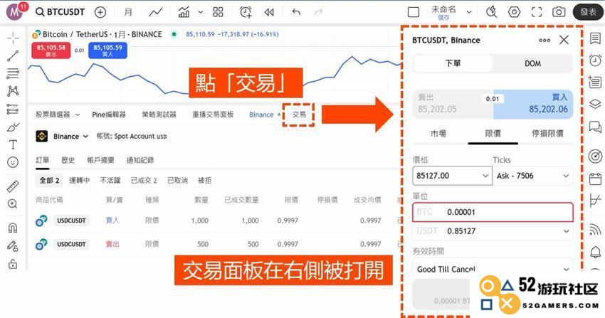The width and height of the screenshot is (605, 318).
Task: Click the blue buy price button on chart
Action: click(x=107, y=51)
